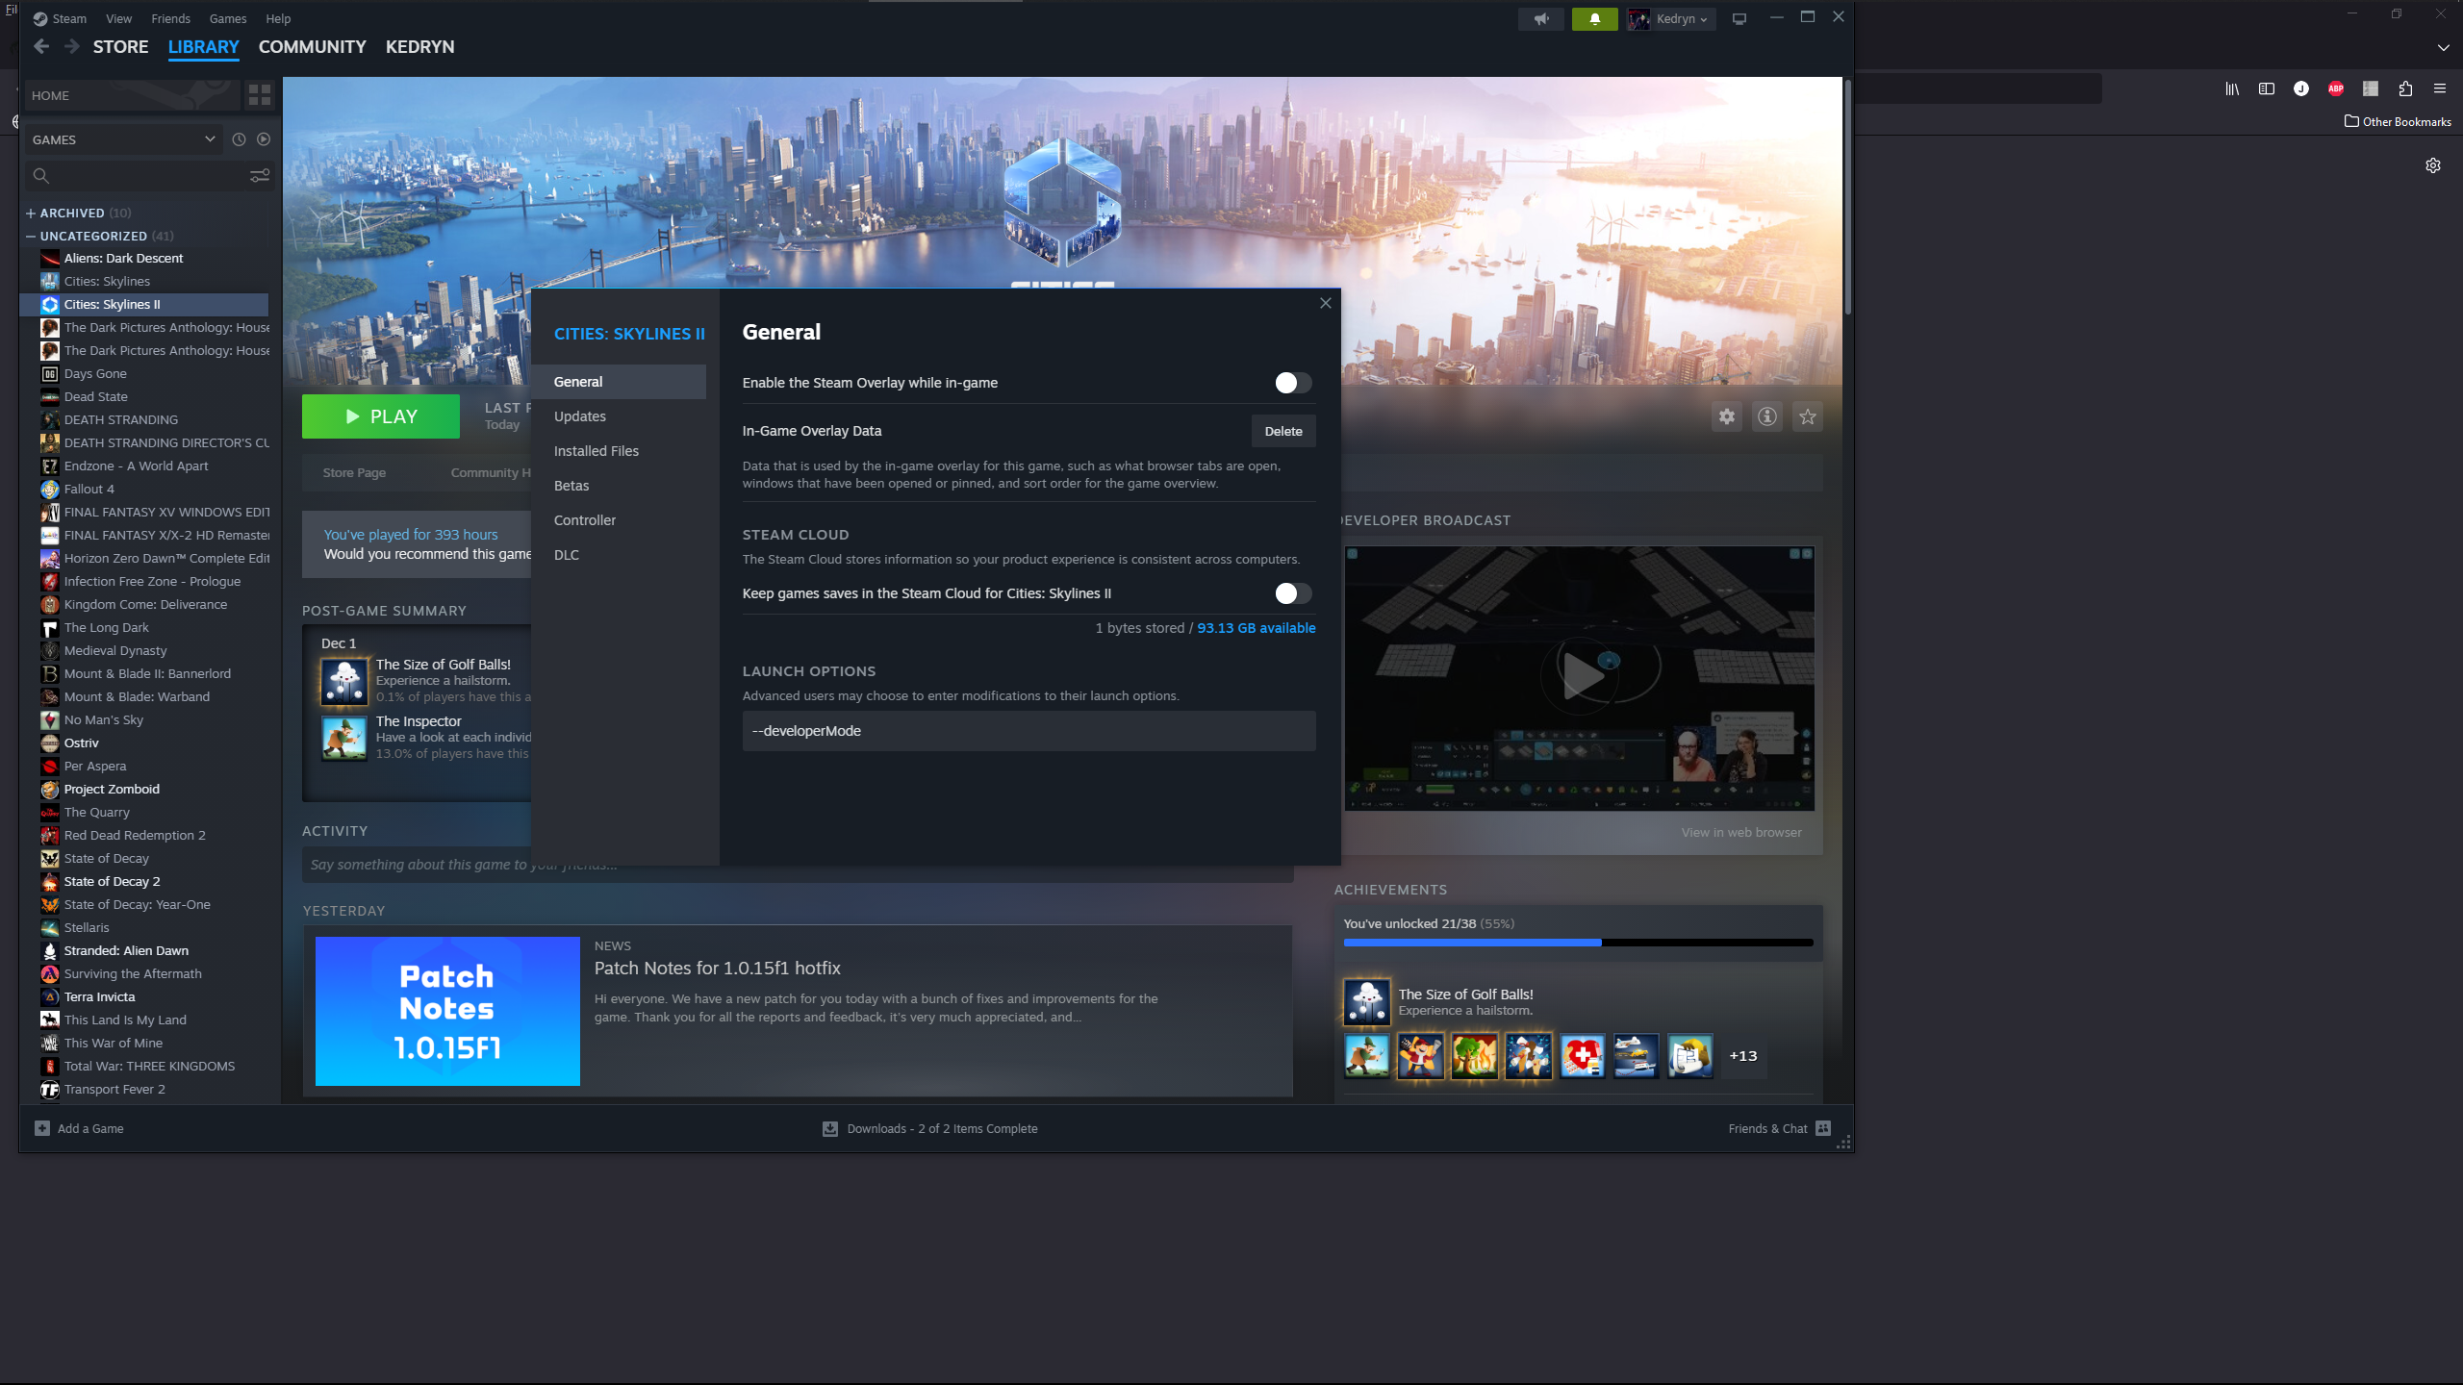Toggle Steam Cloud saves for Cities: Skylines II
The height and width of the screenshot is (1385, 2463).
tap(1292, 593)
